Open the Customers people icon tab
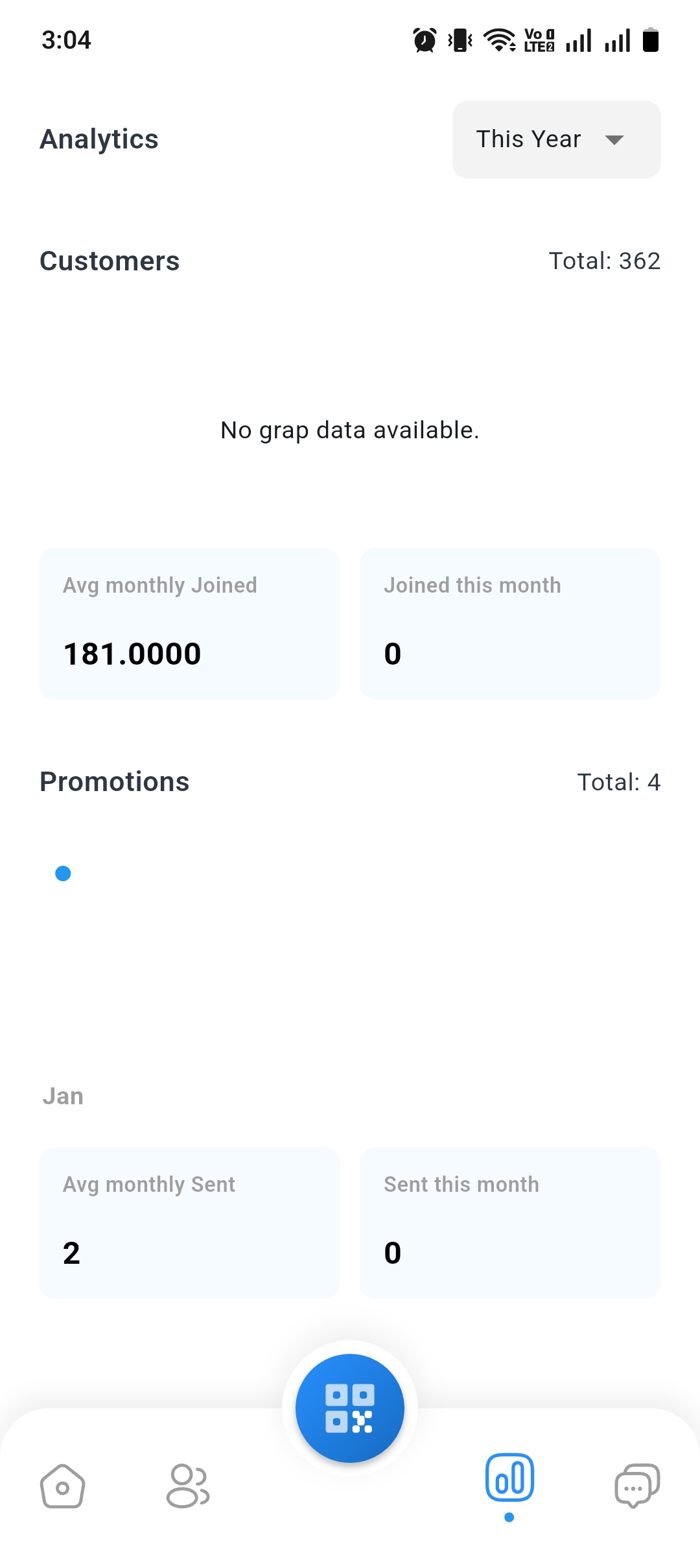 coord(188,1486)
